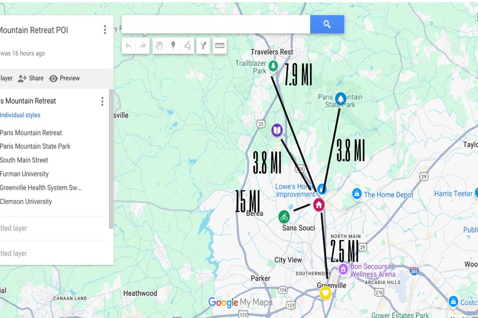
Task: Click the purple book marker on the map
Action: point(277,130)
